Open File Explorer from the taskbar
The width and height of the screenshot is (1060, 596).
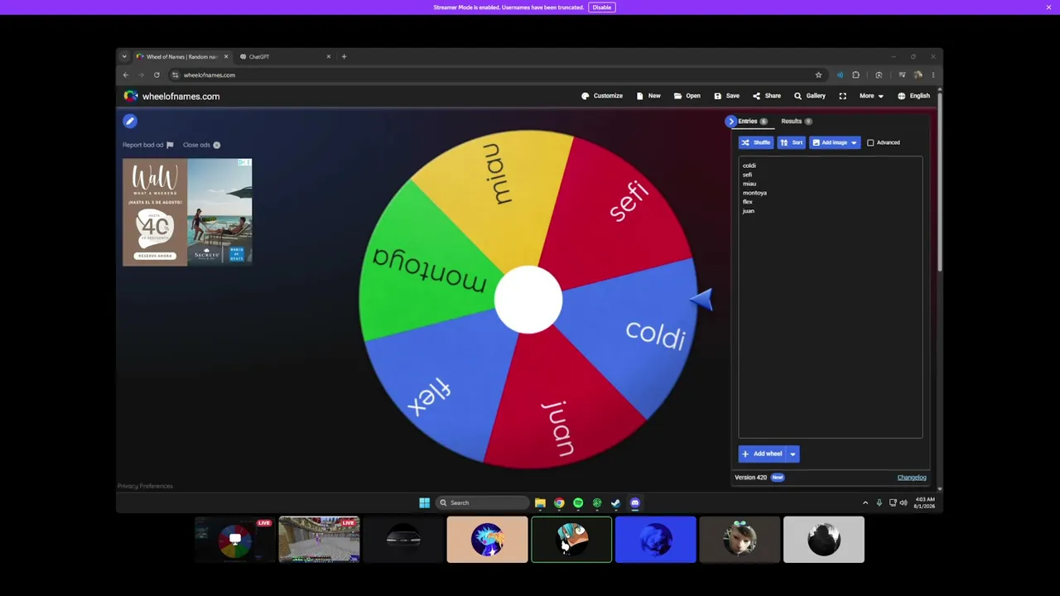click(x=540, y=502)
